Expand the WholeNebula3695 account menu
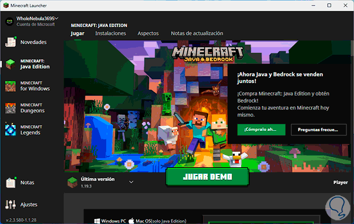This screenshot has width=354, height=224. (x=57, y=18)
